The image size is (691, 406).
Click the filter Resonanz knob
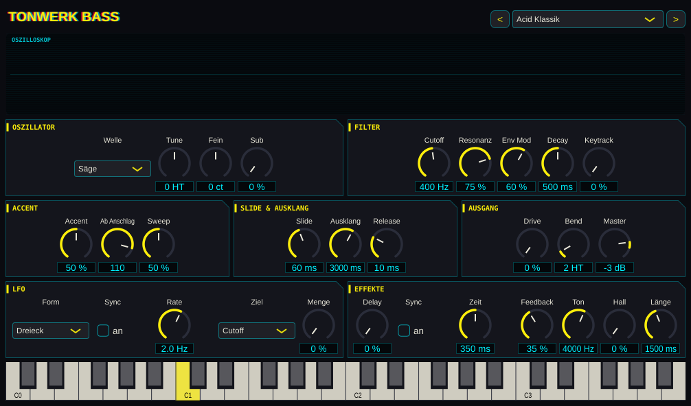pyautogui.click(x=475, y=163)
